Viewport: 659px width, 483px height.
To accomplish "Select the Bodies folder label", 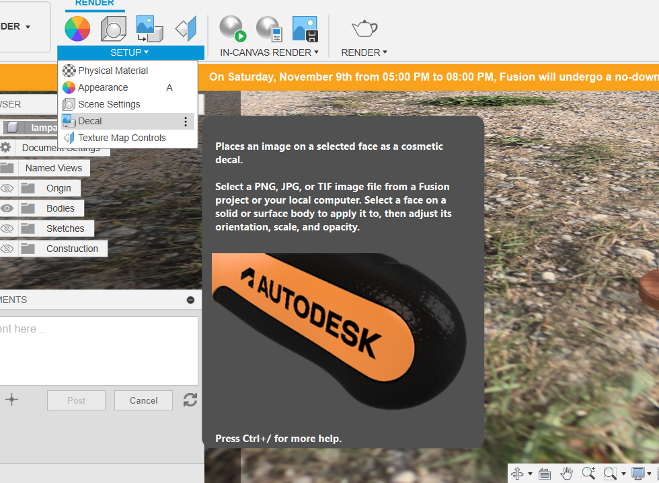I will point(60,208).
